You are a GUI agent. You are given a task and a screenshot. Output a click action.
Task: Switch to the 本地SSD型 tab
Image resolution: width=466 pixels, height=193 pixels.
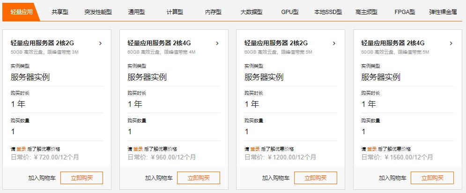[328, 12]
